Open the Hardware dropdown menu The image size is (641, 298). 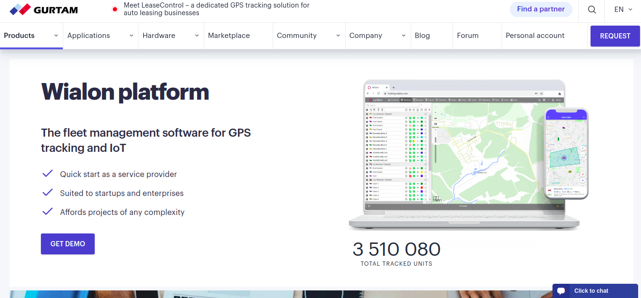pyautogui.click(x=171, y=36)
